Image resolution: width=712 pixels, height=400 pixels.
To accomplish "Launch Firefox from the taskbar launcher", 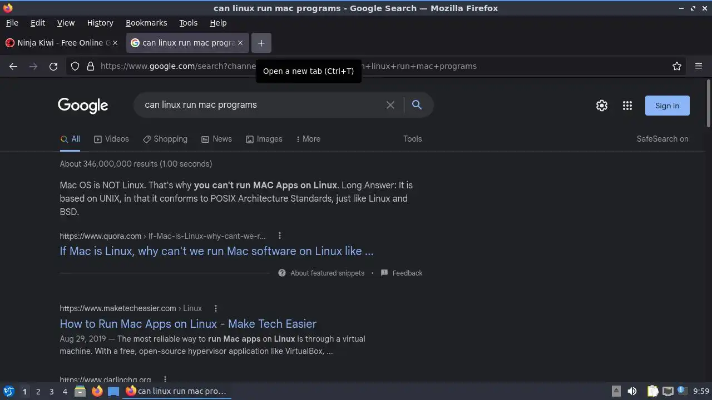I will click(x=97, y=391).
